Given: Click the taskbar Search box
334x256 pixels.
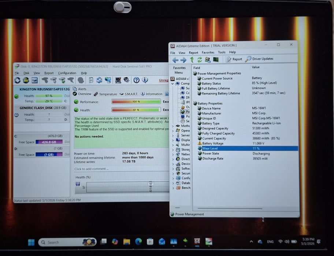Looking at the screenshot, I should click(67, 242).
